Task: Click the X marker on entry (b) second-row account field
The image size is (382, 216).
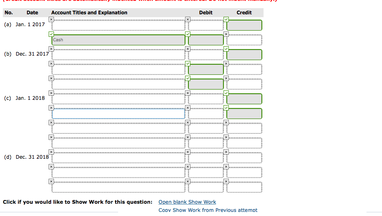Action: point(51,64)
